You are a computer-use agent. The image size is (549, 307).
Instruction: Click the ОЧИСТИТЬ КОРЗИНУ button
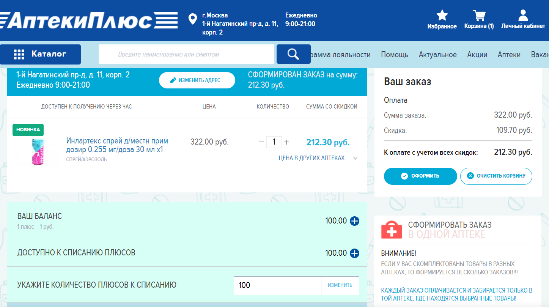pyautogui.click(x=496, y=176)
